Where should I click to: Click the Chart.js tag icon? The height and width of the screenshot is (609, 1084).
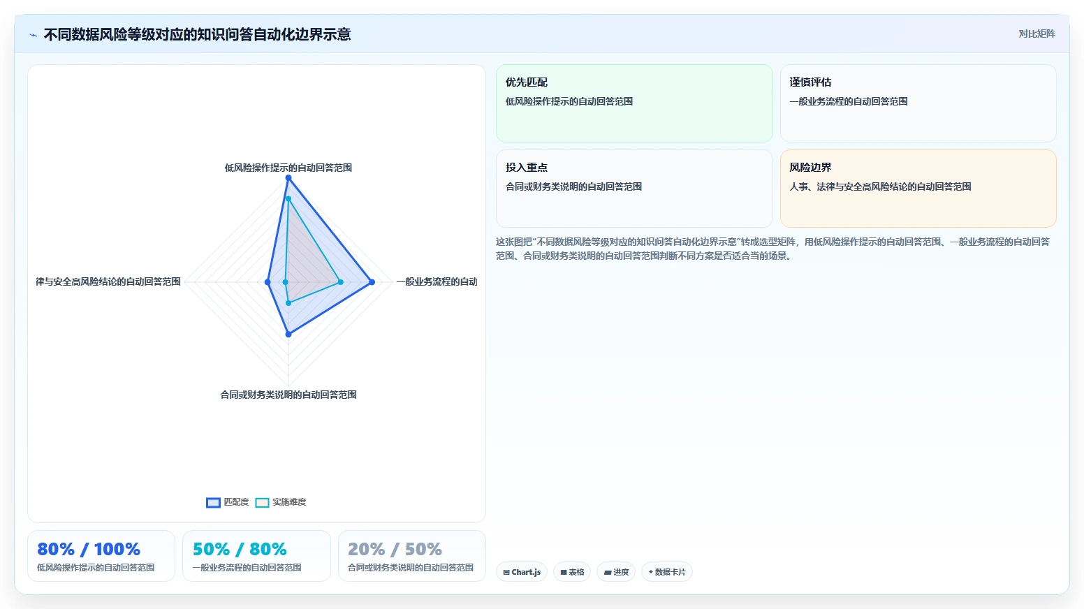tap(506, 572)
